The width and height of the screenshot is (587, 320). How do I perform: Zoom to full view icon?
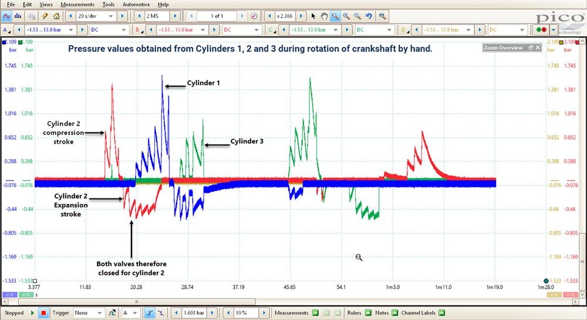pos(382,16)
